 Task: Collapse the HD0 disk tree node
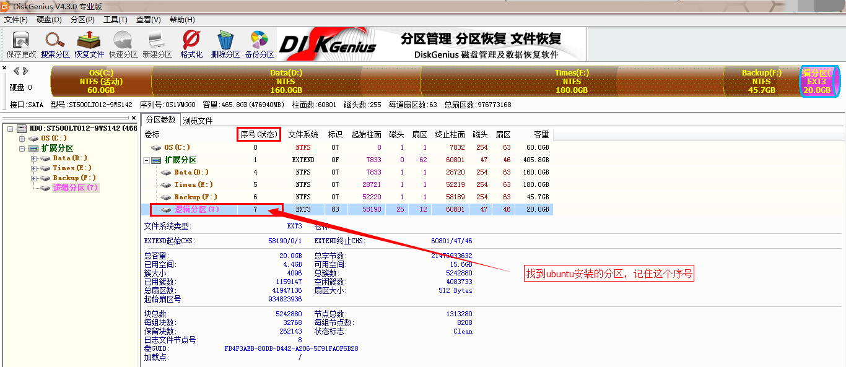point(11,128)
